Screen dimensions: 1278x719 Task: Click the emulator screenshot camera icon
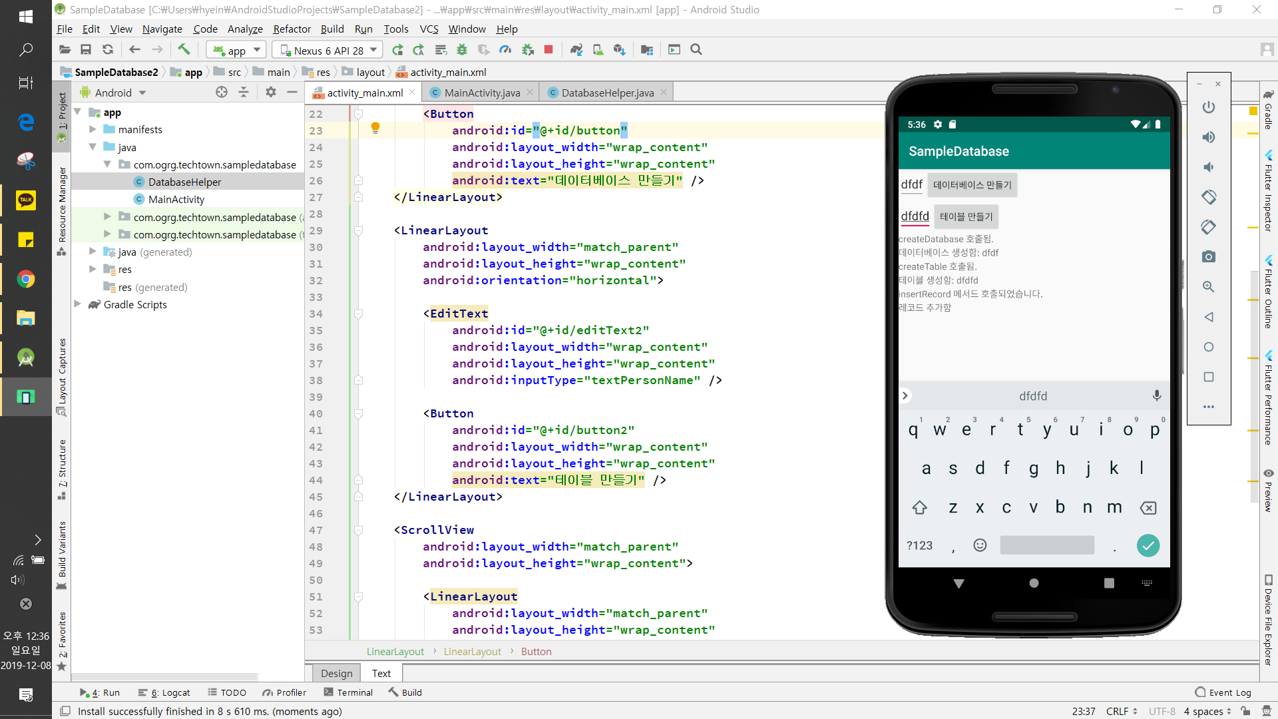[x=1209, y=257]
